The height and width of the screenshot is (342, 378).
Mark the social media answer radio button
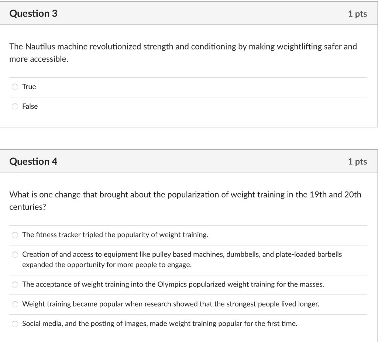click(15, 324)
